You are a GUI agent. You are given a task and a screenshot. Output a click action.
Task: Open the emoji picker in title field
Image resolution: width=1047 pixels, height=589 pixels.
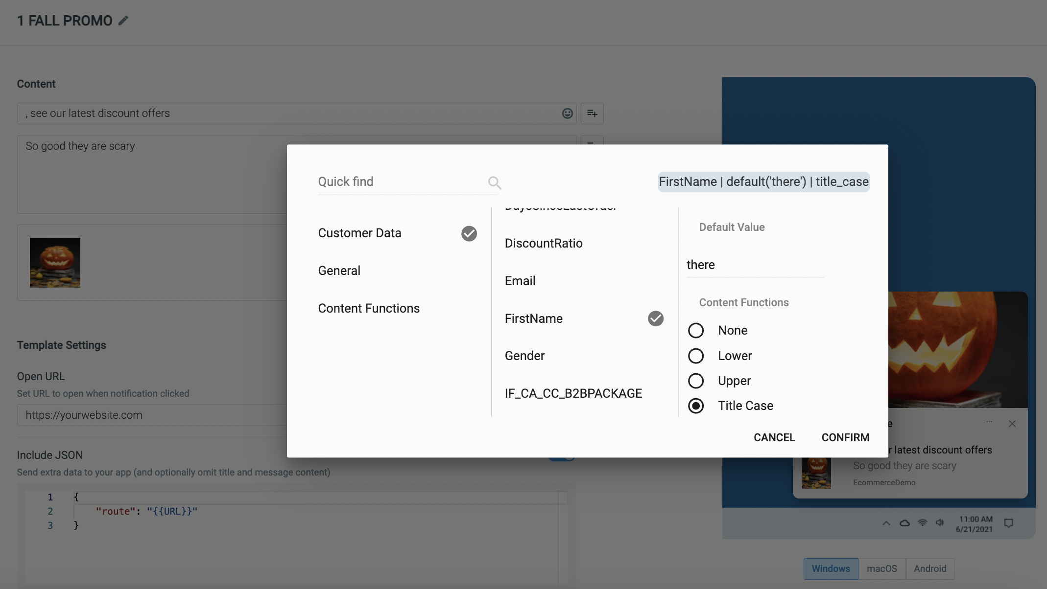click(567, 113)
